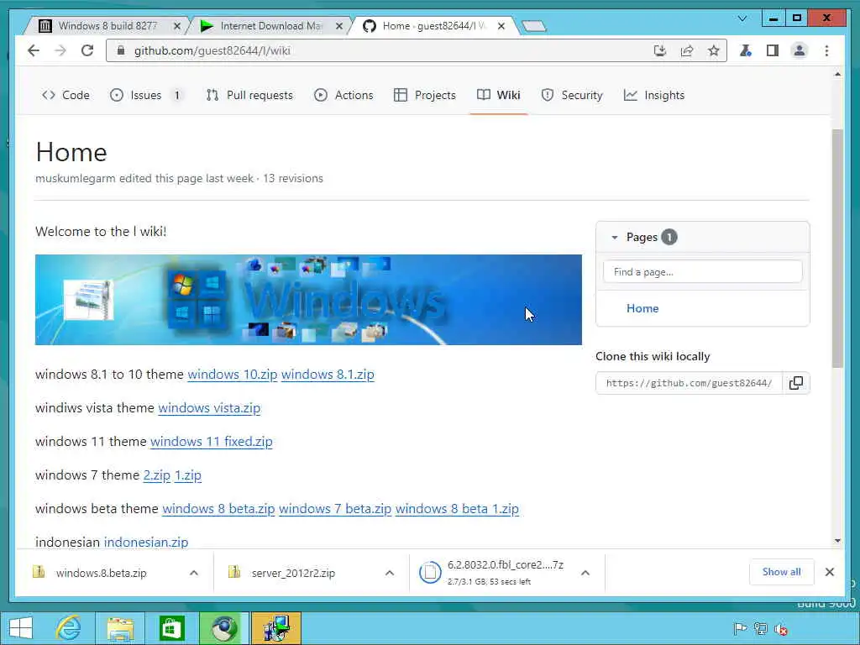The image size is (860, 645).
Task: Open the Actions tab
Action: coord(343,95)
